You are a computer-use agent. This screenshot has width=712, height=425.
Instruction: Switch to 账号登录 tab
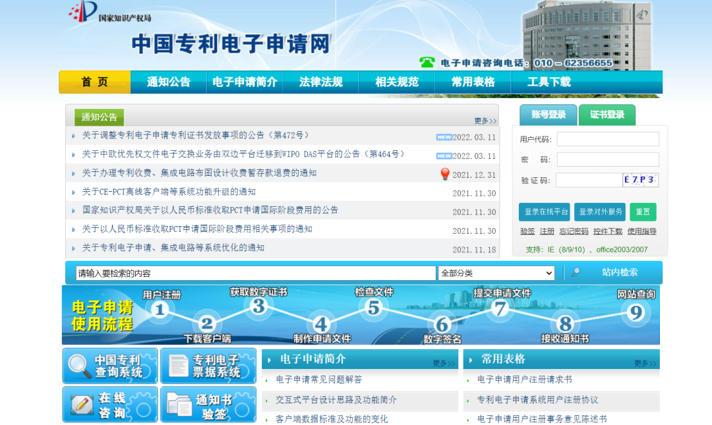548,115
